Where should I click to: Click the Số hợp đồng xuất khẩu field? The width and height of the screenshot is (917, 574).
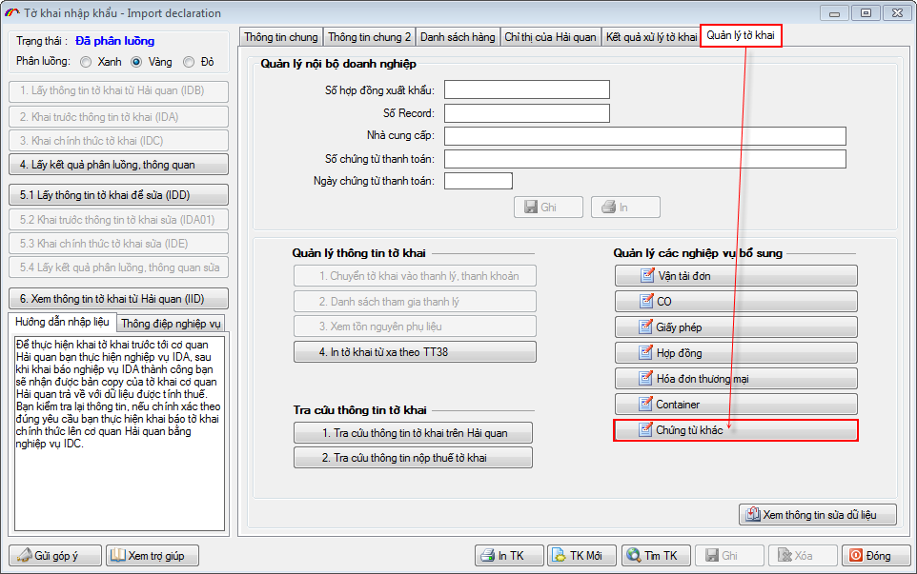tap(526, 89)
